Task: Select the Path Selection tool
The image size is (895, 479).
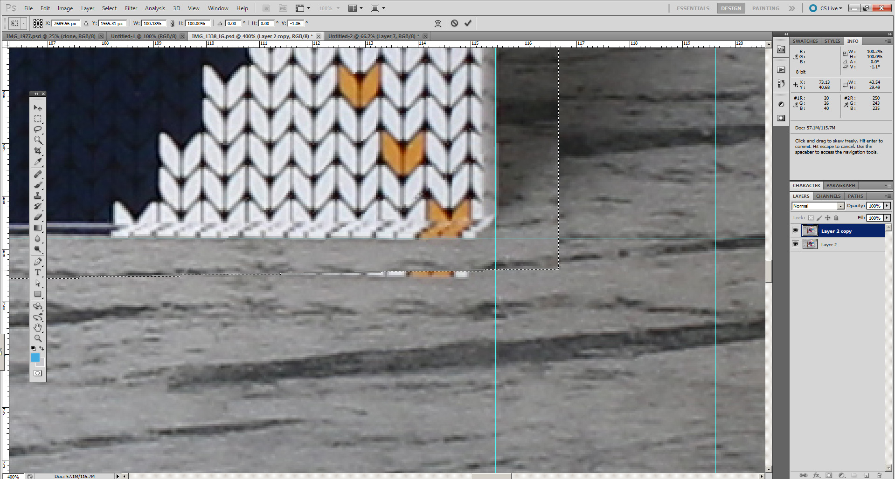Action: (x=38, y=283)
